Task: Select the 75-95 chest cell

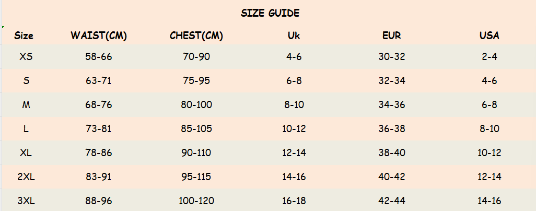Action: pyautogui.click(x=196, y=80)
